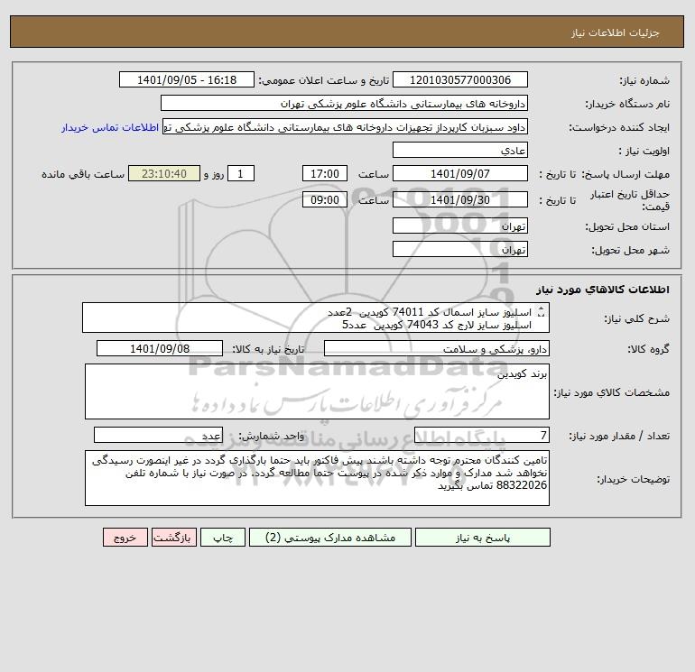Click the بازگشت back button
The width and height of the screenshot is (695, 672).
coord(173,538)
